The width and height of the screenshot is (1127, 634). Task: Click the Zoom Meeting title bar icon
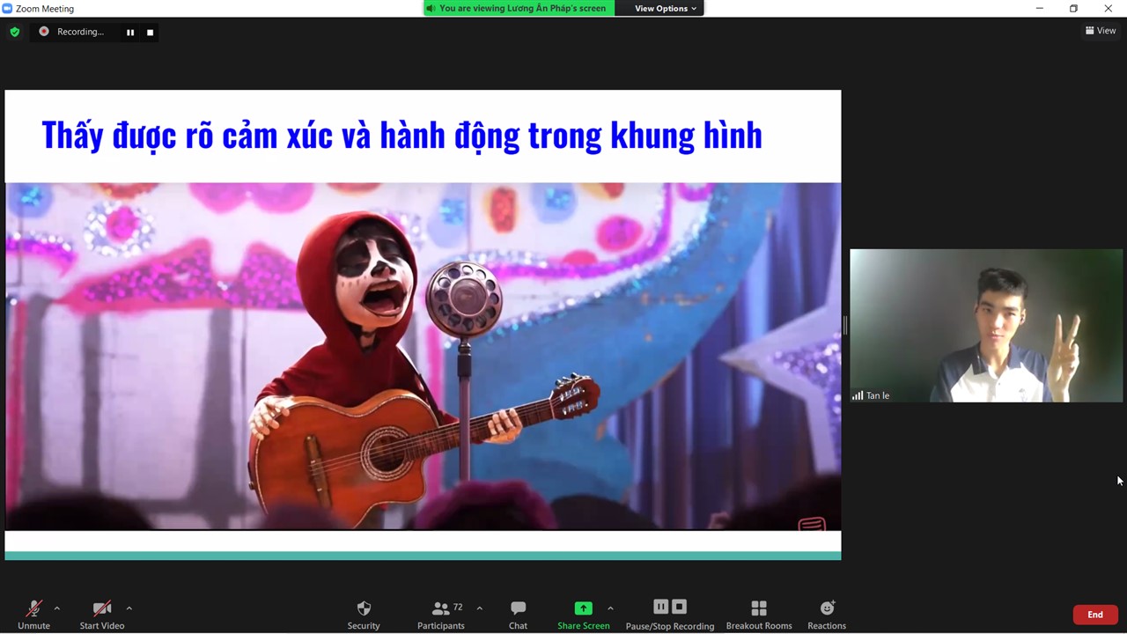(7, 8)
